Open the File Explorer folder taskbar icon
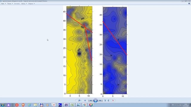191x107 pixels. [36, 105]
